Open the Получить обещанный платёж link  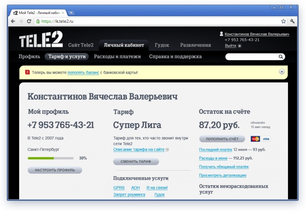click(x=224, y=167)
